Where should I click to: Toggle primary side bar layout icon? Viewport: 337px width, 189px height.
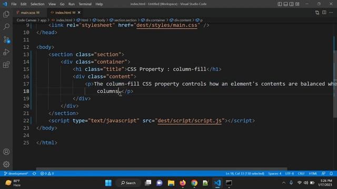280,4
